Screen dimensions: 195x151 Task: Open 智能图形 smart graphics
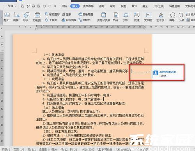click(x=52, y=14)
